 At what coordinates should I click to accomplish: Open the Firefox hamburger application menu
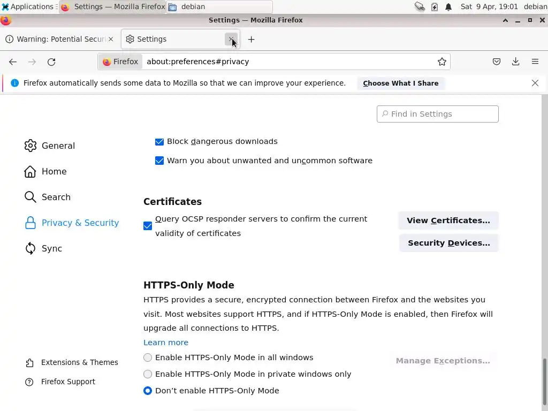[535, 62]
